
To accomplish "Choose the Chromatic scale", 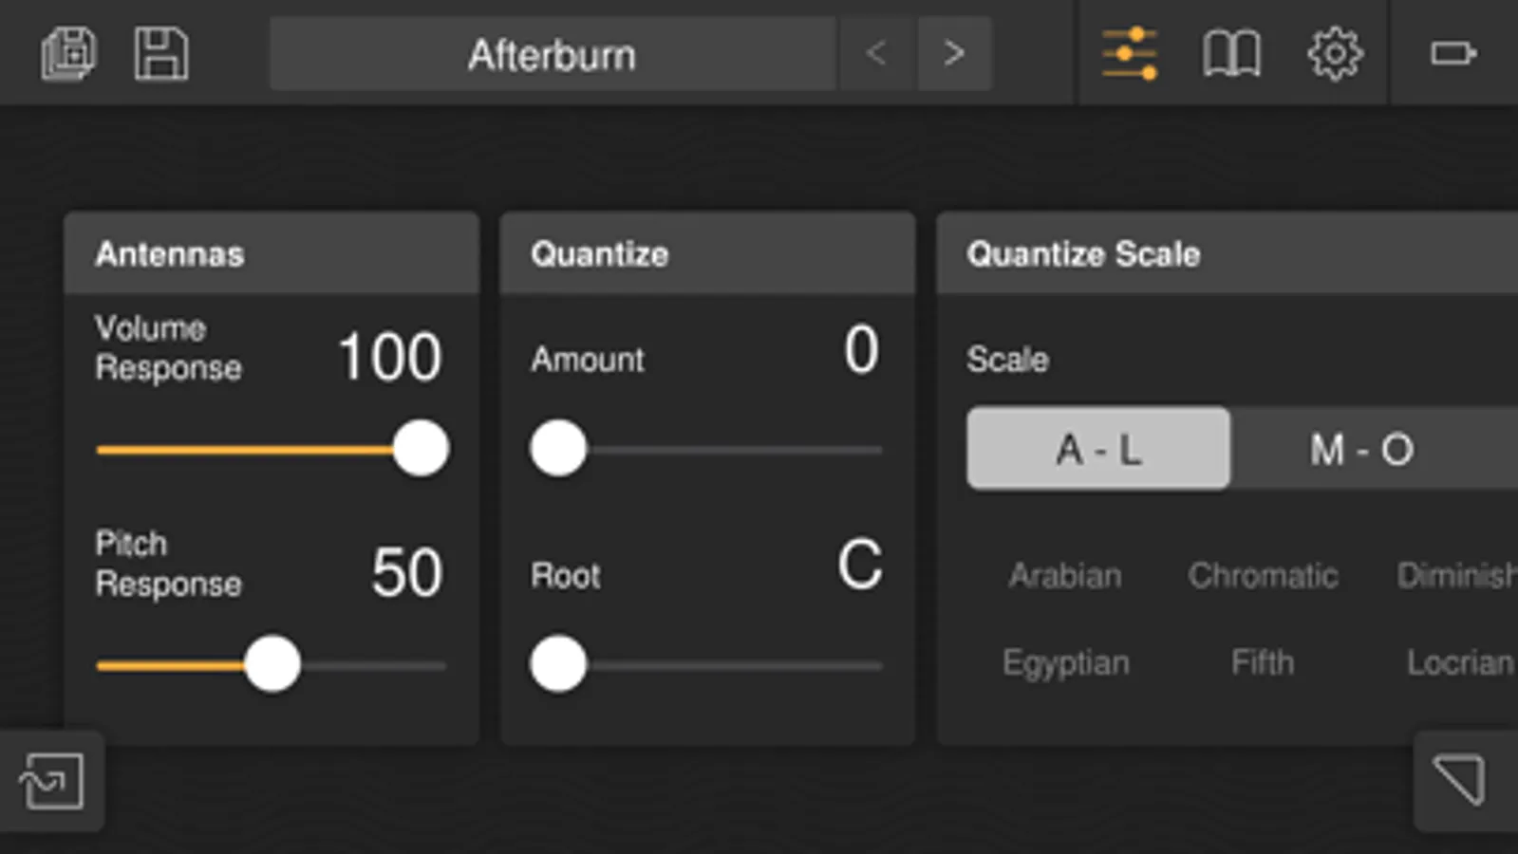I will (x=1263, y=575).
